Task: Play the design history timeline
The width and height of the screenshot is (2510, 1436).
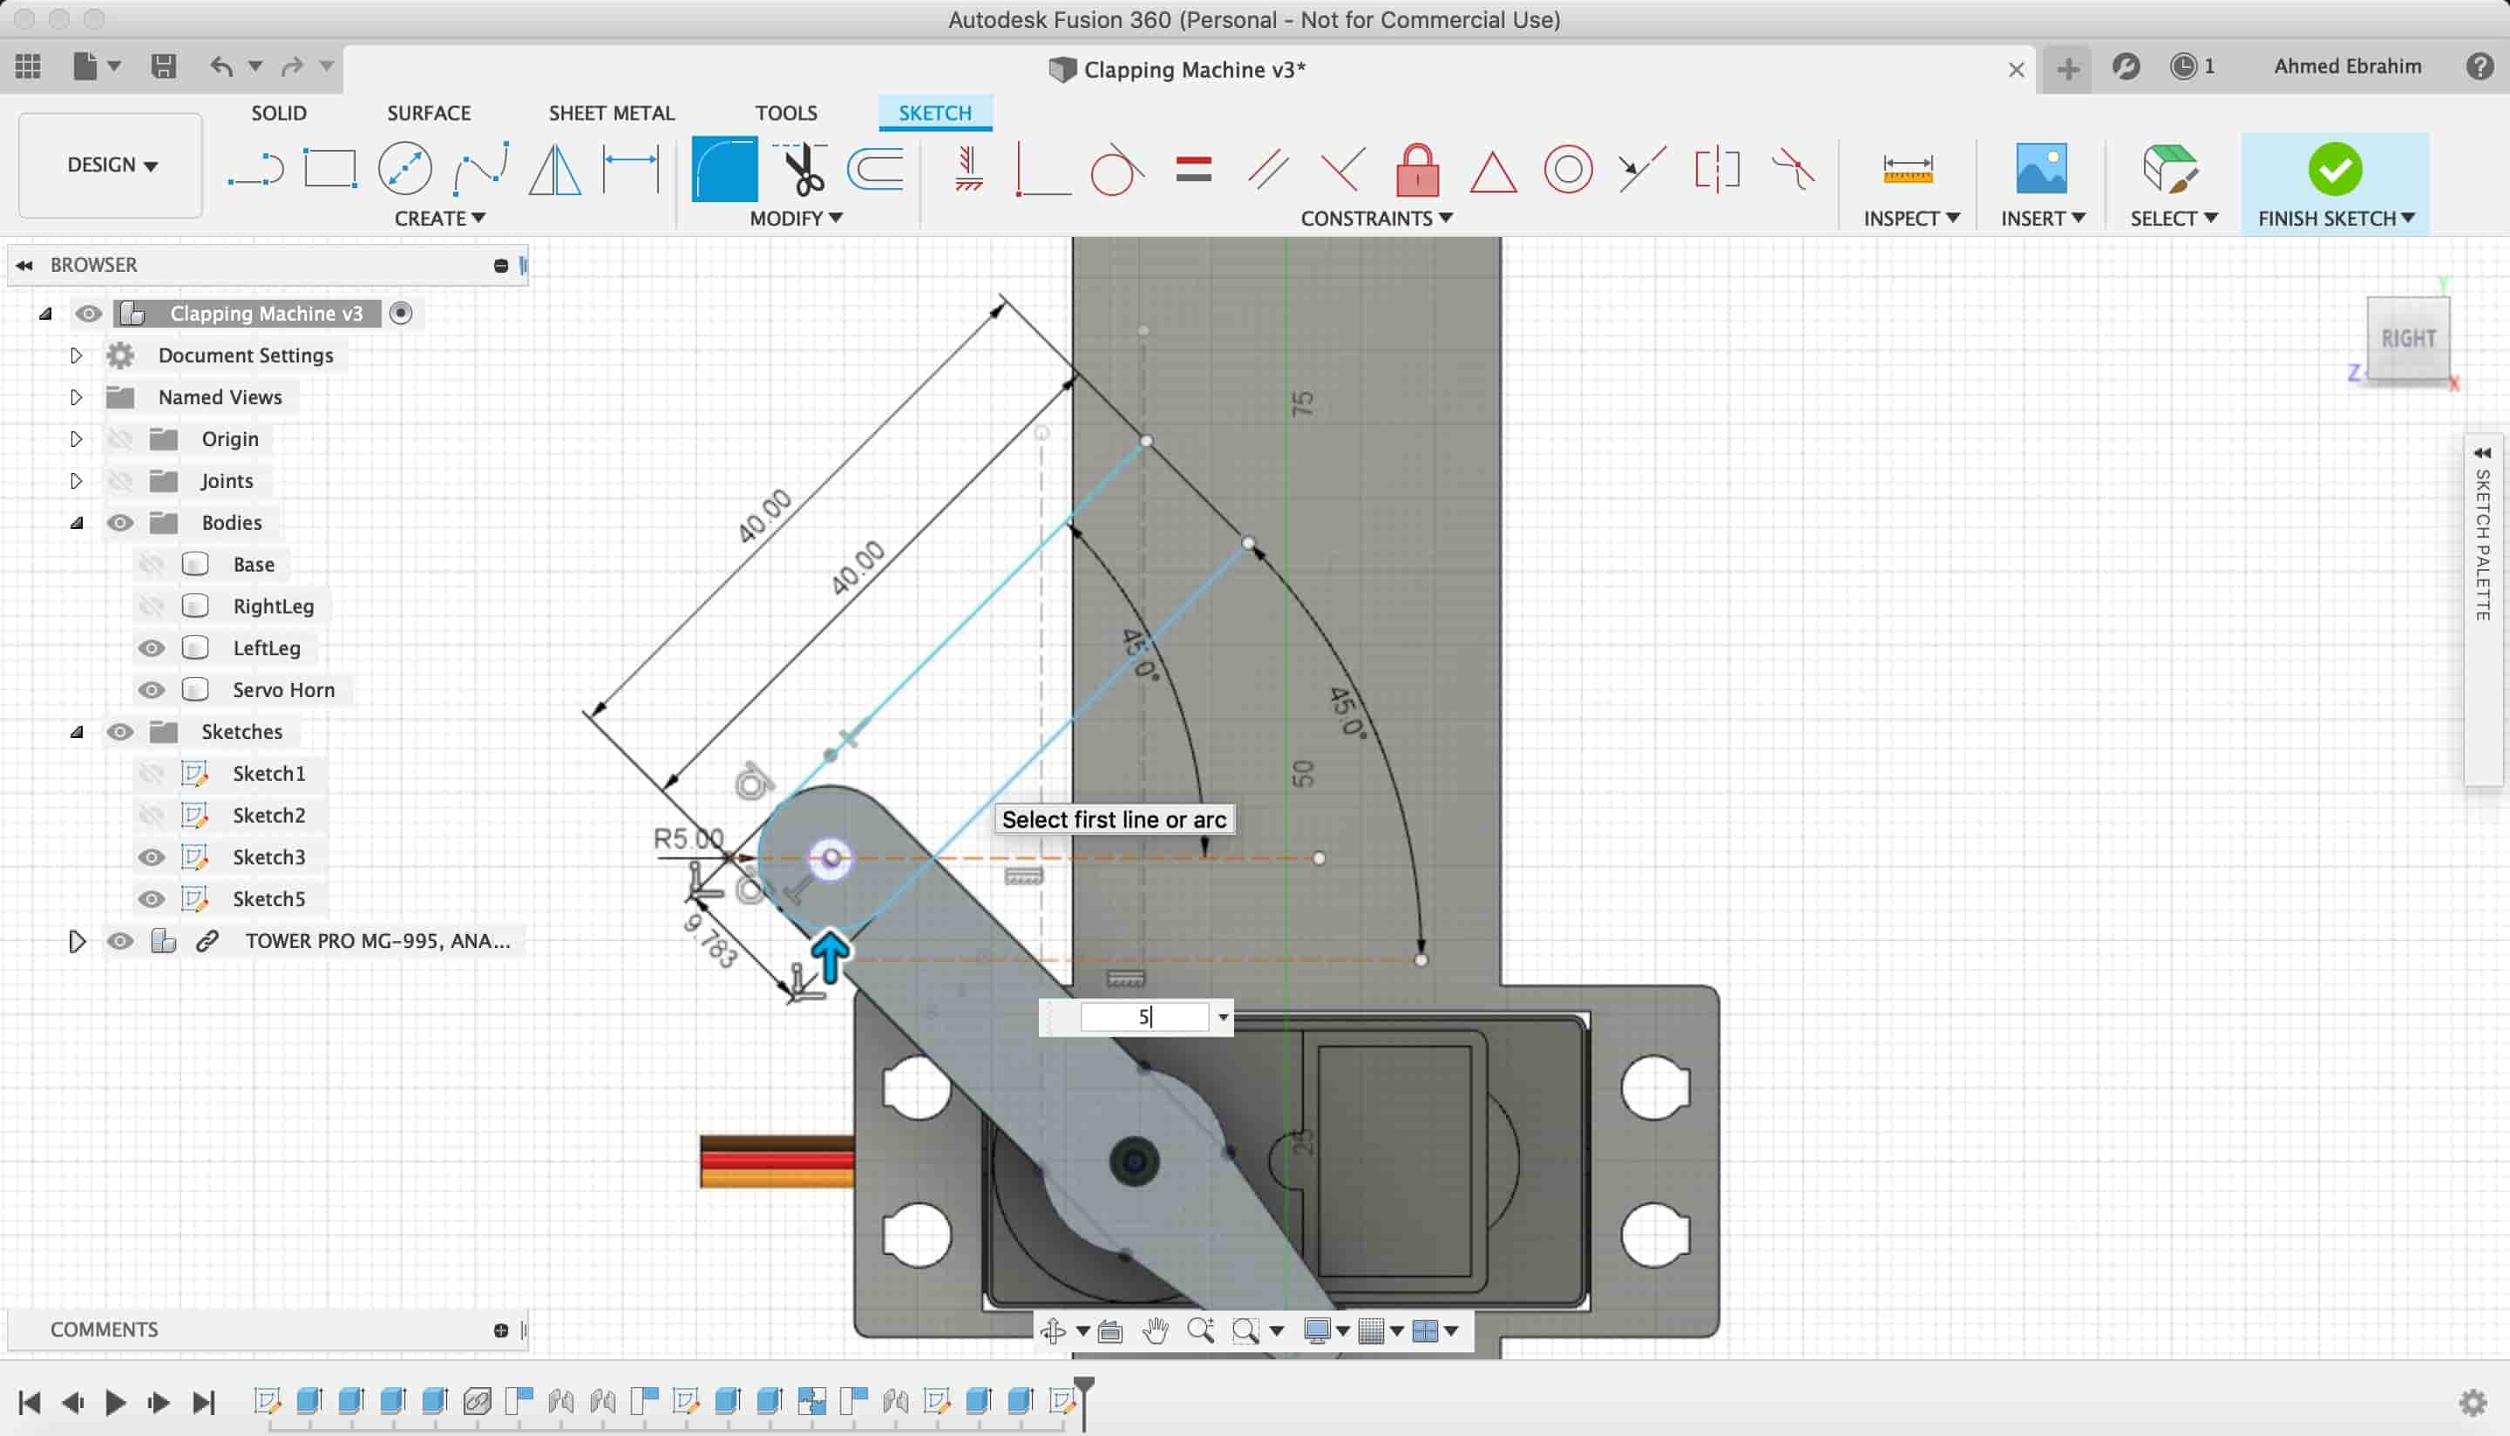Action: coord(114,1401)
